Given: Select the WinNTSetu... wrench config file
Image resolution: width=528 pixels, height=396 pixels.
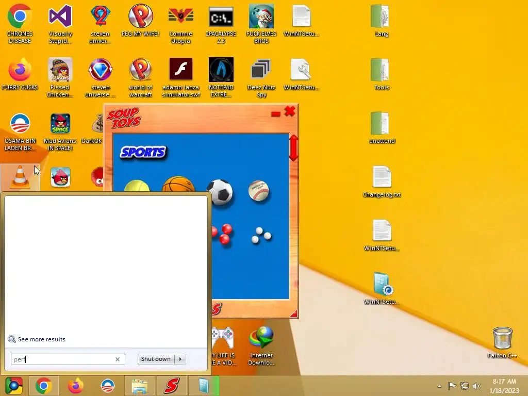Looking at the screenshot, I should [x=301, y=74].
